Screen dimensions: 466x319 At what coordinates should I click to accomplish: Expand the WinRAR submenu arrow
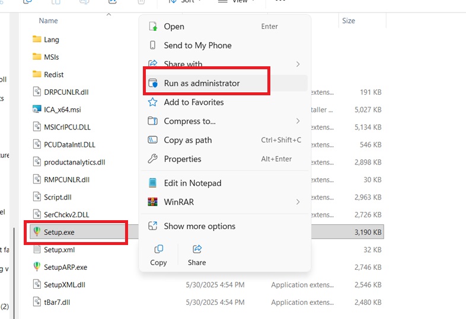[298, 202]
